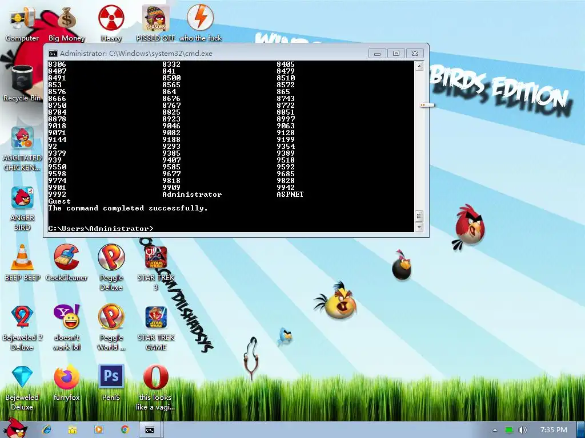Launch the AGGITATED CHICKEN shortcut

[22, 148]
